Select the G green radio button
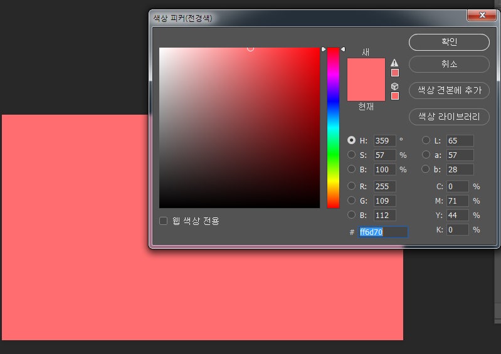 point(352,200)
